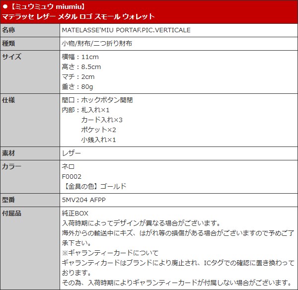Image resolution: width=298 pixels, height=290 pixels.
Task: Click the ネロ color value
Action: pyautogui.click(x=68, y=167)
